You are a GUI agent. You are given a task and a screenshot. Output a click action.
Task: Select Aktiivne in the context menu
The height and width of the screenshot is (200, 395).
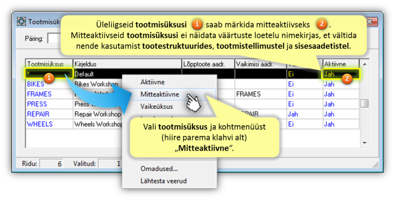tap(153, 82)
